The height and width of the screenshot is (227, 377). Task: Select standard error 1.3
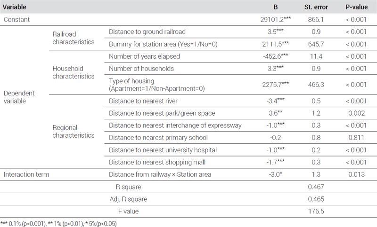pos(316,174)
